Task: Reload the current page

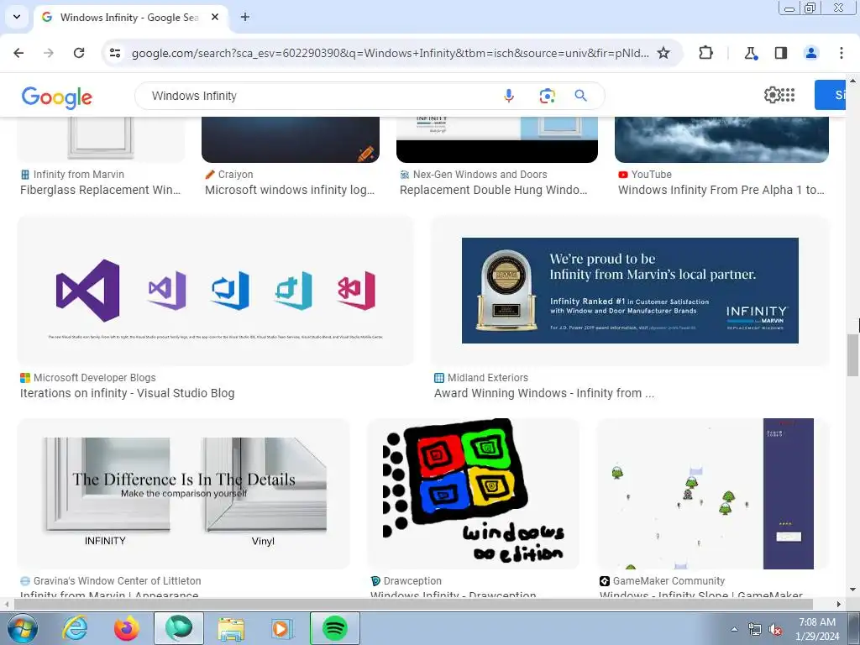Action: [x=79, y=53]
